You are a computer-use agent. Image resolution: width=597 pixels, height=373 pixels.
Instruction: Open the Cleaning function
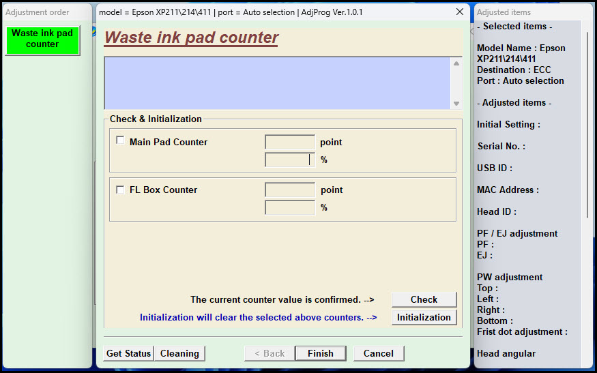[179, 353]
